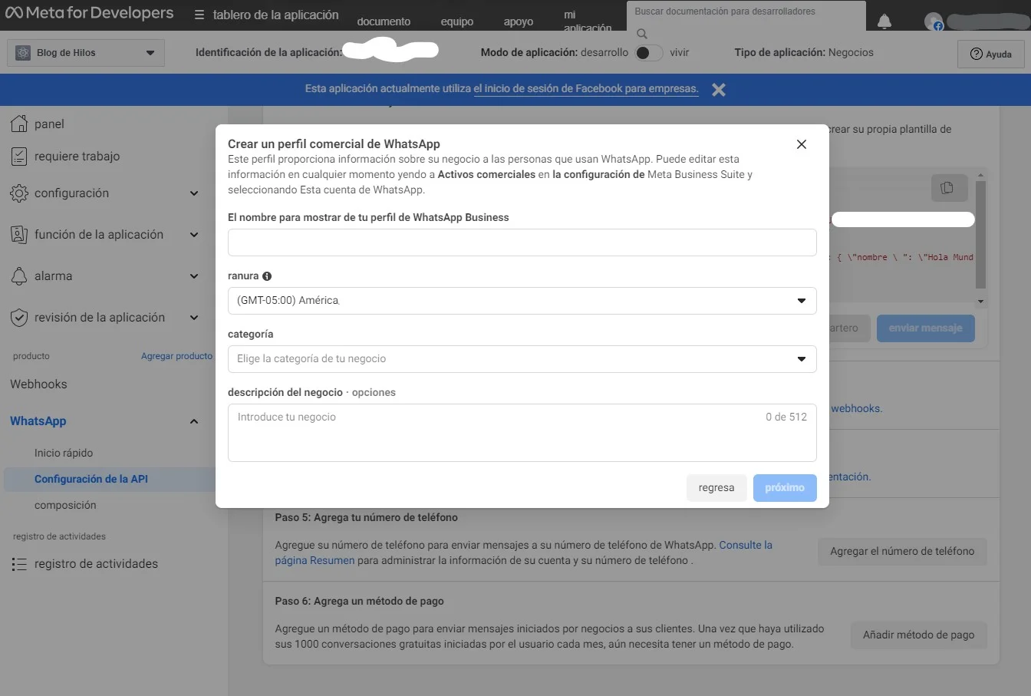
Task: Click the panel home icon
Action: (19, 123)
